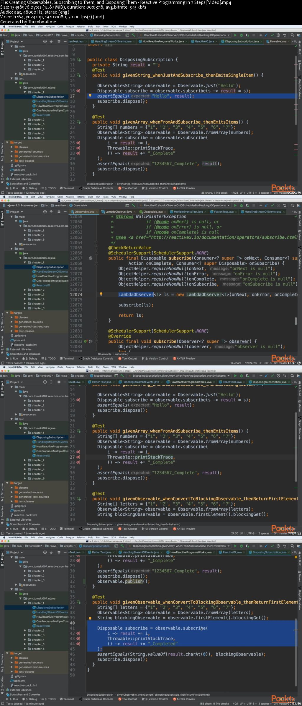The height and width of the screenshot is (706, 302).
Task: Toggle line 27 breakpoint in 00:01:59 frame
Action: 78,457
